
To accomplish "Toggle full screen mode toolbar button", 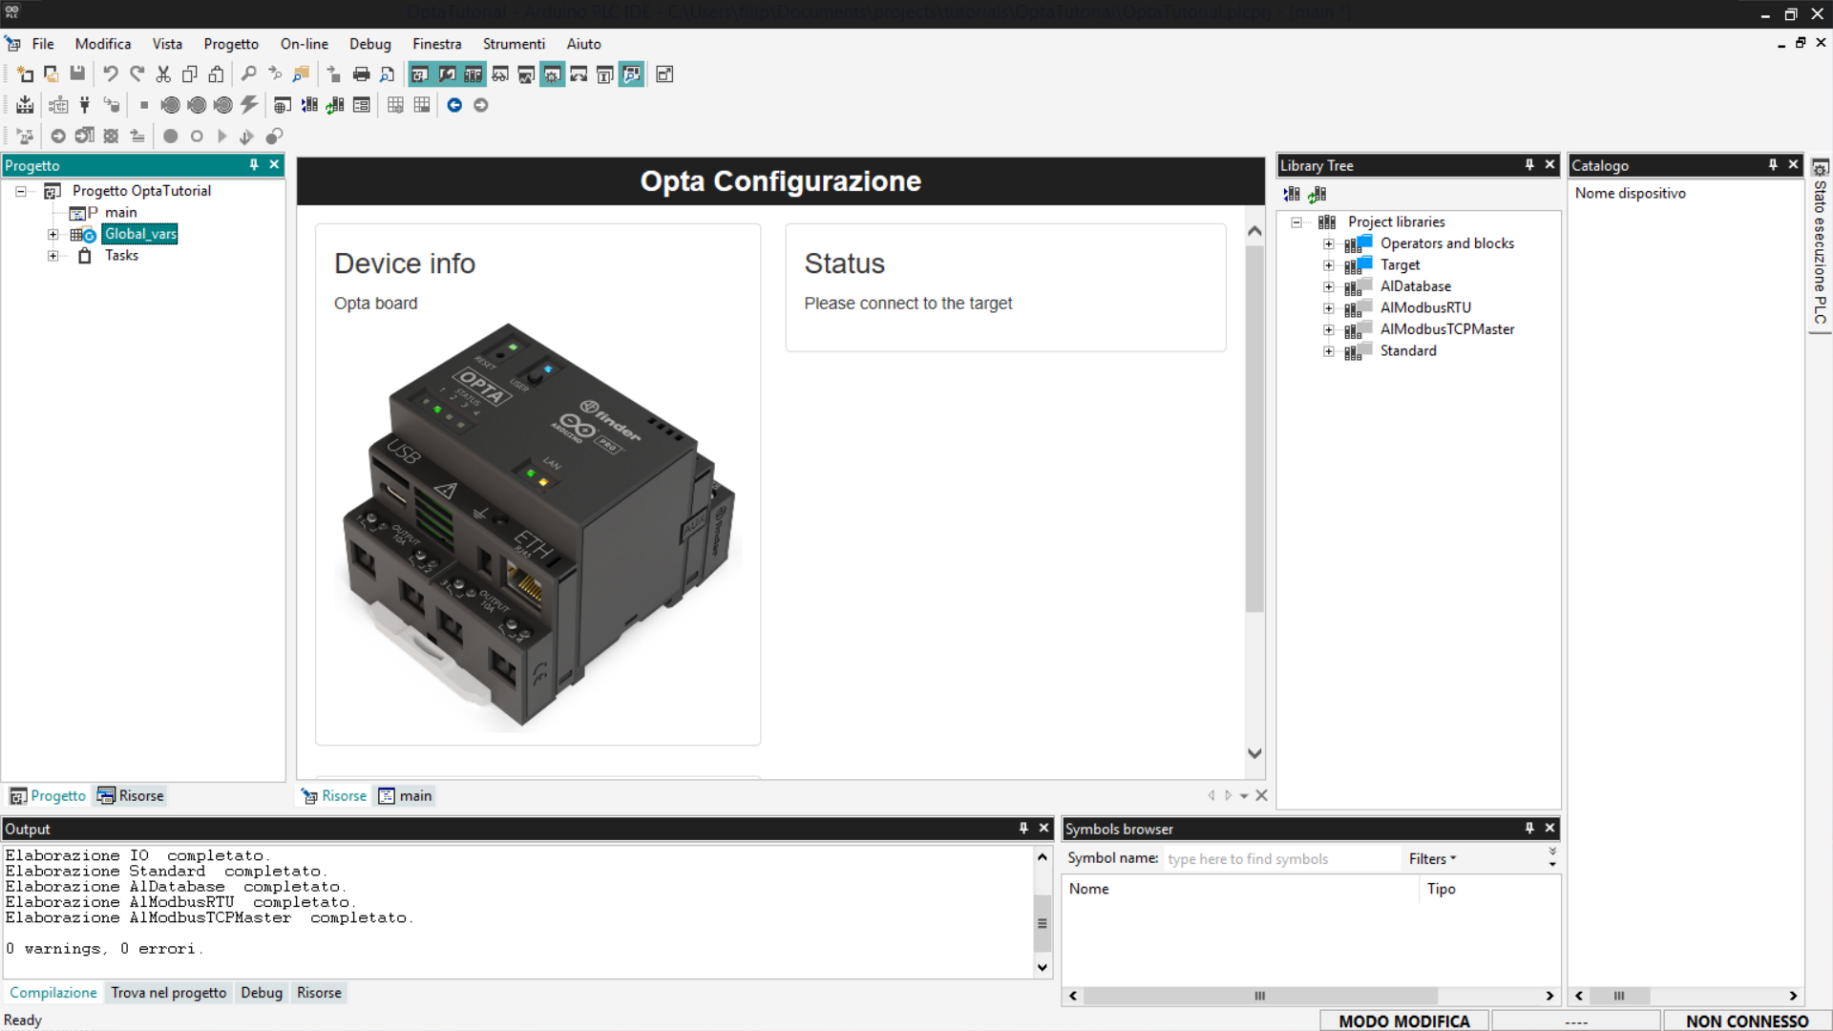I will [664, 74].
